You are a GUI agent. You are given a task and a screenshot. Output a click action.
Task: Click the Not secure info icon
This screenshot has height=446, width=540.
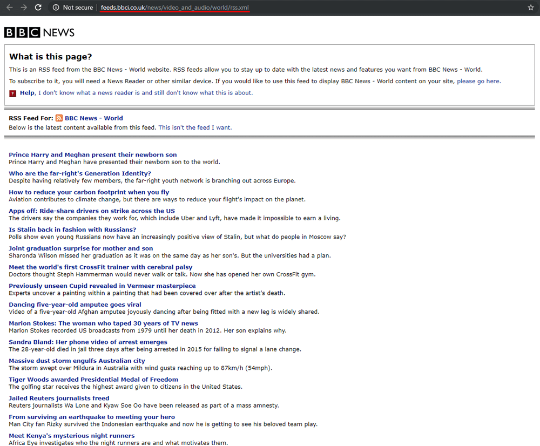(x=56, y=8)
